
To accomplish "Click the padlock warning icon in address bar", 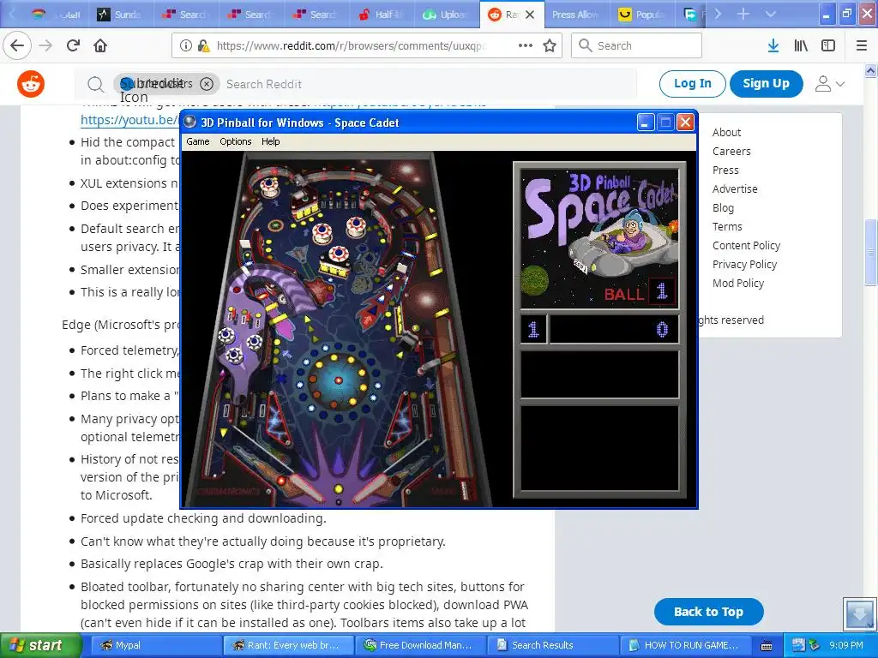I will [x=203, y=46].
